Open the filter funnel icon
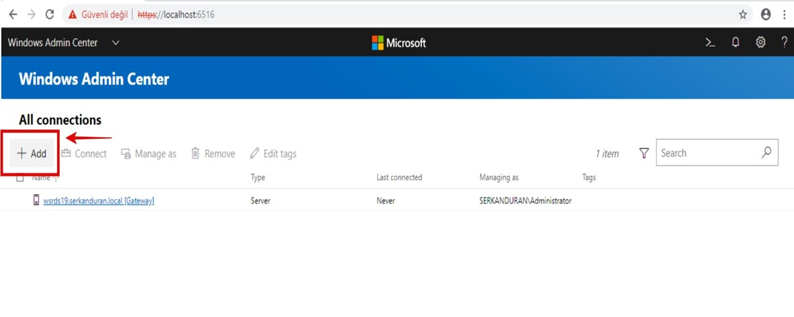Viewport: 794px width, 317px height. pos(643,153)
